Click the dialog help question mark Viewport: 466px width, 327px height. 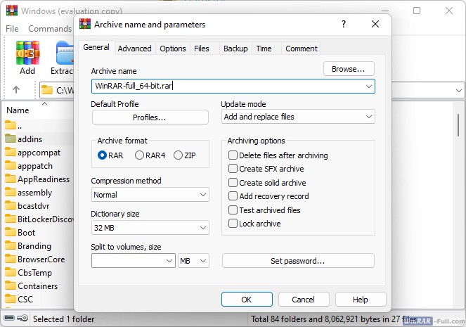pos(343,24)
